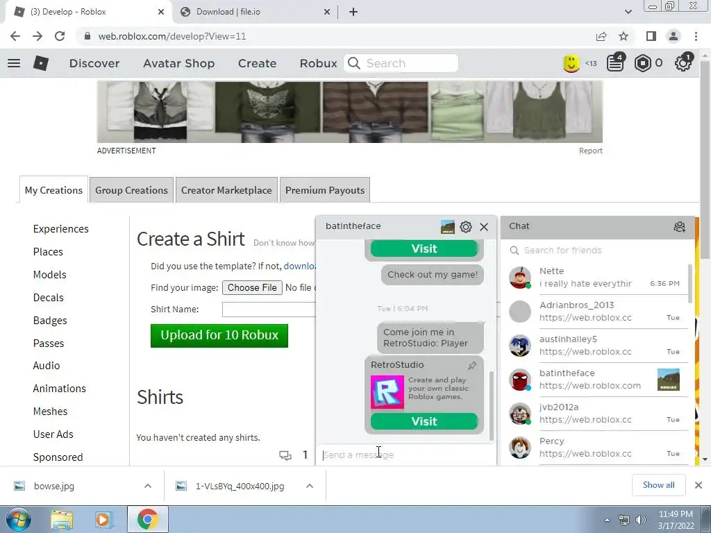Click the Roblox search field
Viewport: 711px width, 533px height.
pos(401,63)
